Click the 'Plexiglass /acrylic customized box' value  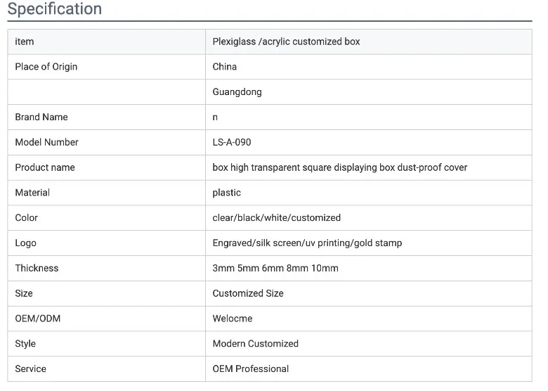(x=286, y=41)
